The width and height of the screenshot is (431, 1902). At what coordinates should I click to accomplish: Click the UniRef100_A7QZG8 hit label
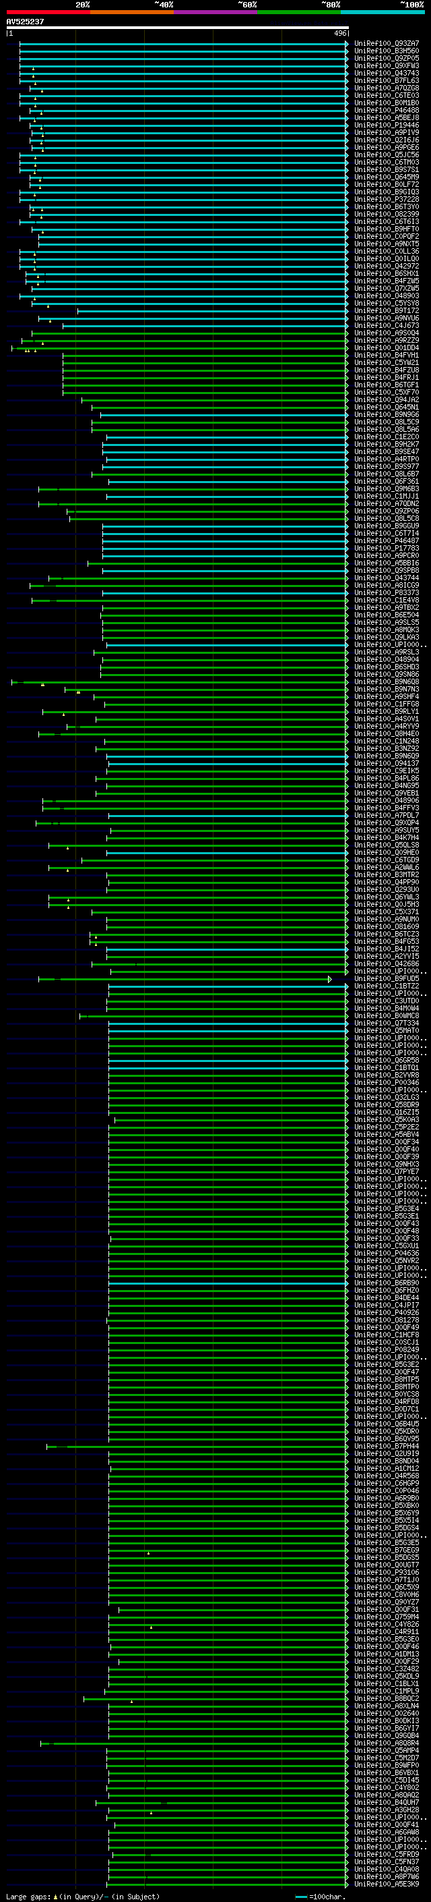coord(387,88)
